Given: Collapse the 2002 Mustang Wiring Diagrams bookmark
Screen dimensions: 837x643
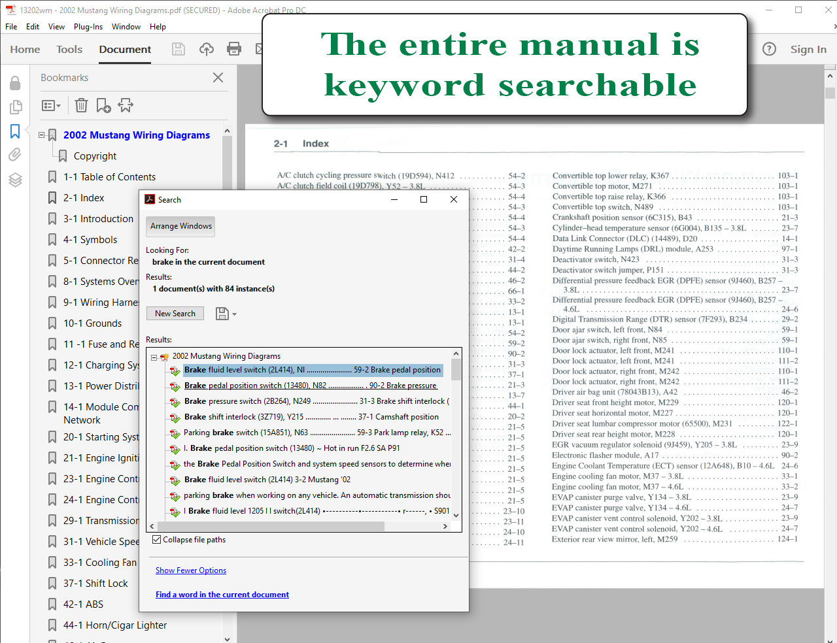Looking at the screenshot, I should (x=42, y=135).
